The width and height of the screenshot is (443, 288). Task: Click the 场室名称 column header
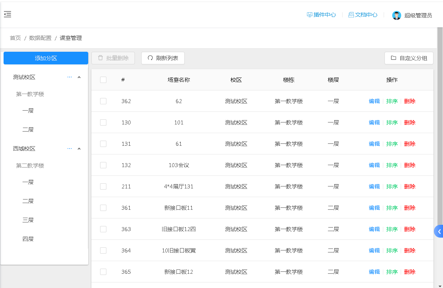click(178, 80)
